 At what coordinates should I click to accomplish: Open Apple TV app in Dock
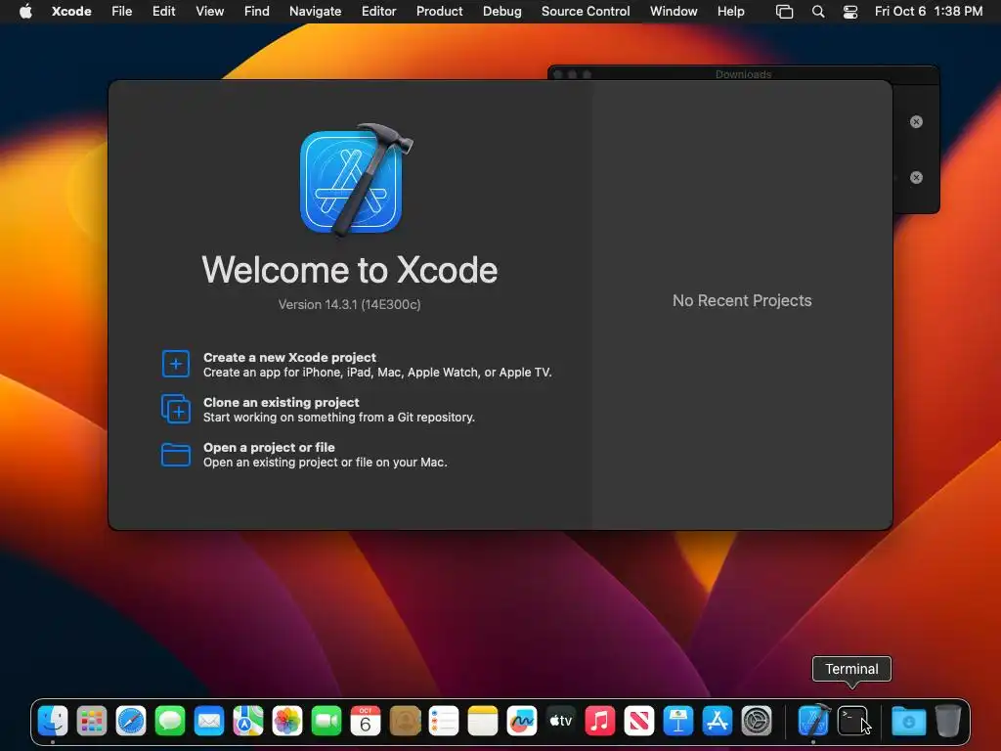click(x=561, y=722)
